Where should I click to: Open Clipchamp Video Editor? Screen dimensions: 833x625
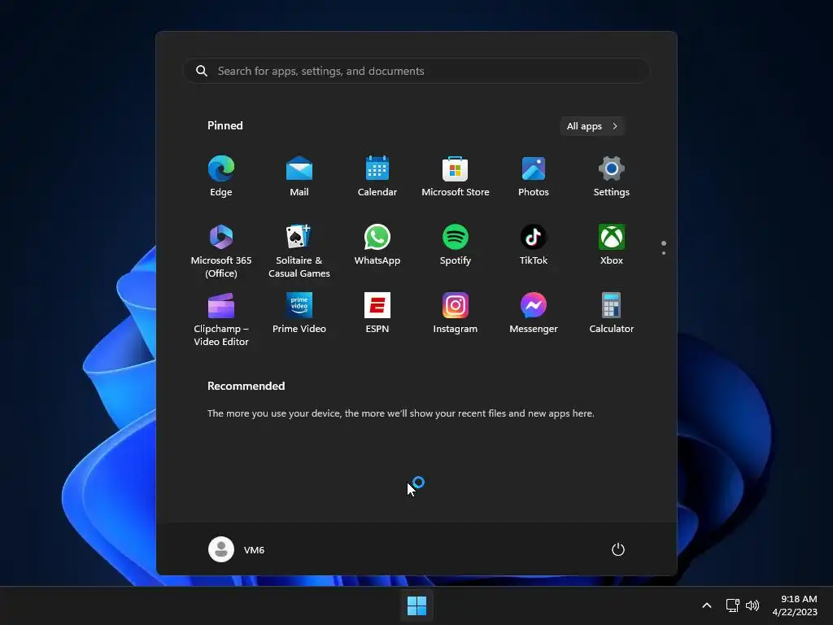click(x=221, y=319)
